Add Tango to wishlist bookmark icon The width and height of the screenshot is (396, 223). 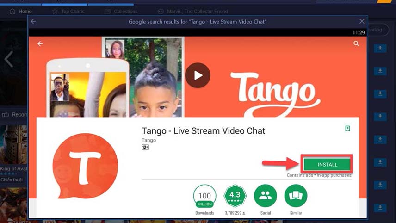pyautogui.click(x=347, y=129)
